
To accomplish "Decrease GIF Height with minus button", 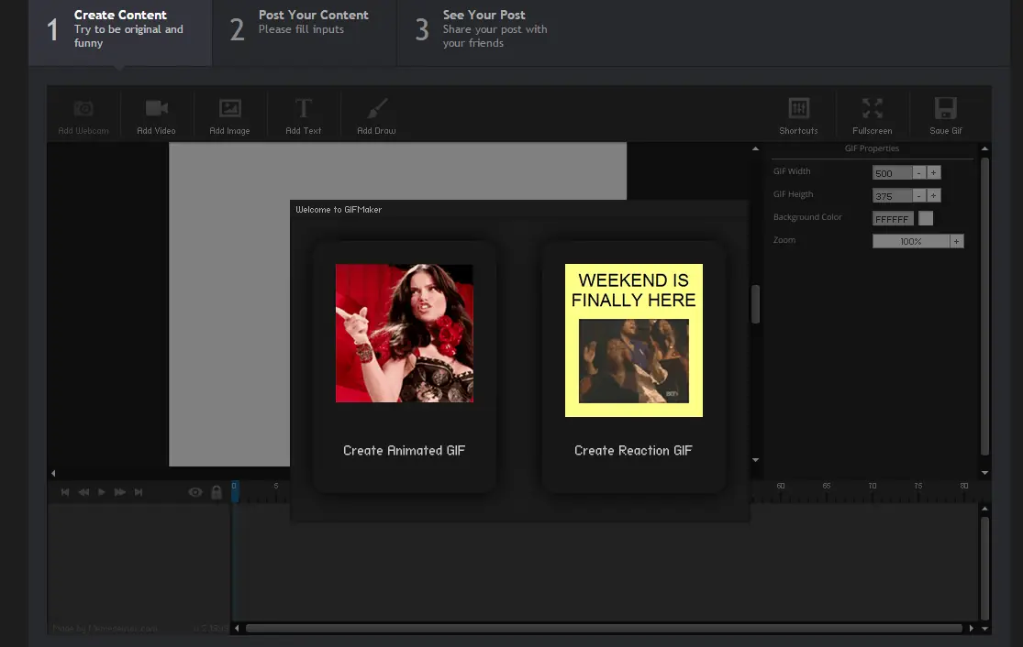I will pyautogui.click(x=918, y=195).
